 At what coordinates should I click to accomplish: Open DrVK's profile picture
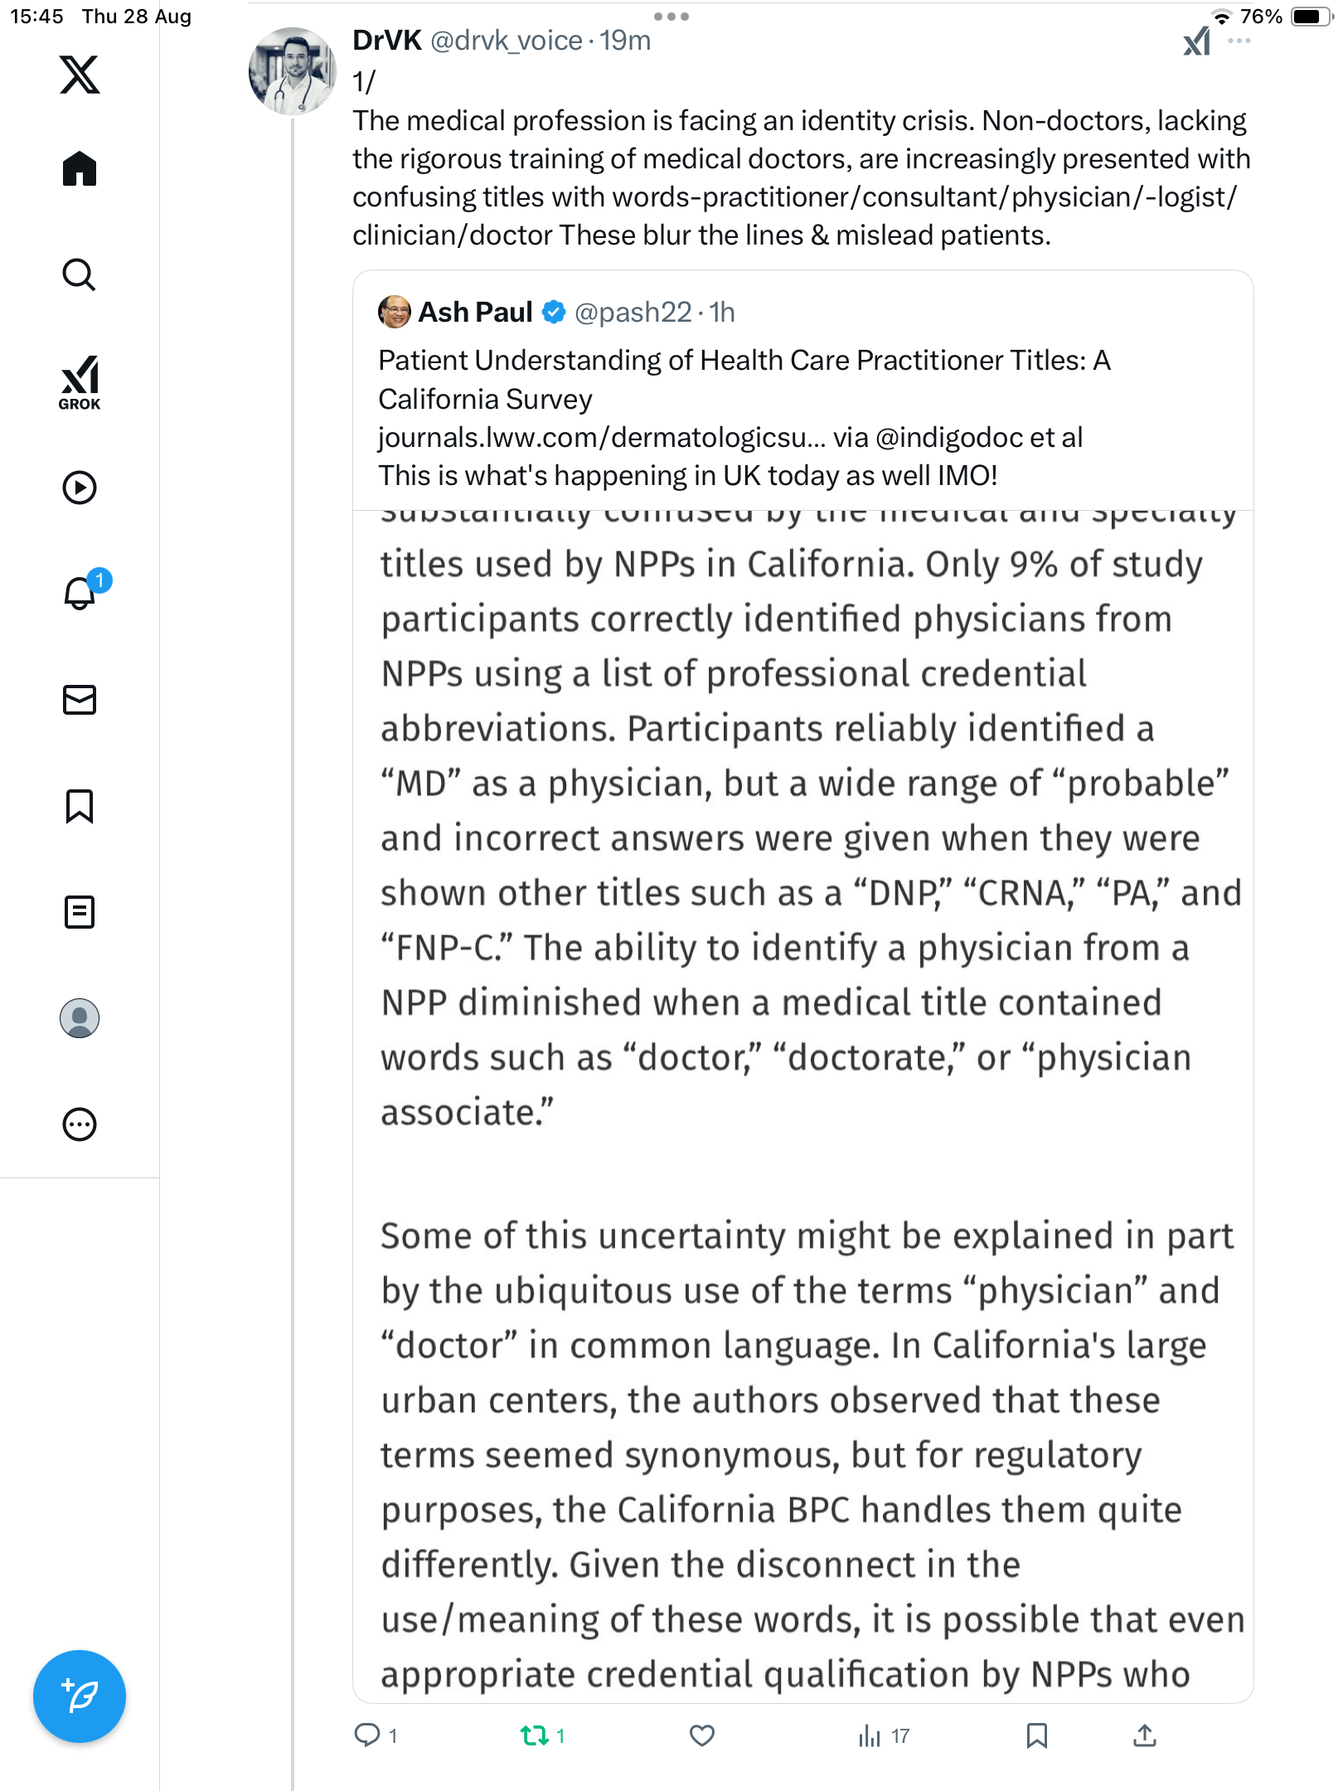coord(293,71)
